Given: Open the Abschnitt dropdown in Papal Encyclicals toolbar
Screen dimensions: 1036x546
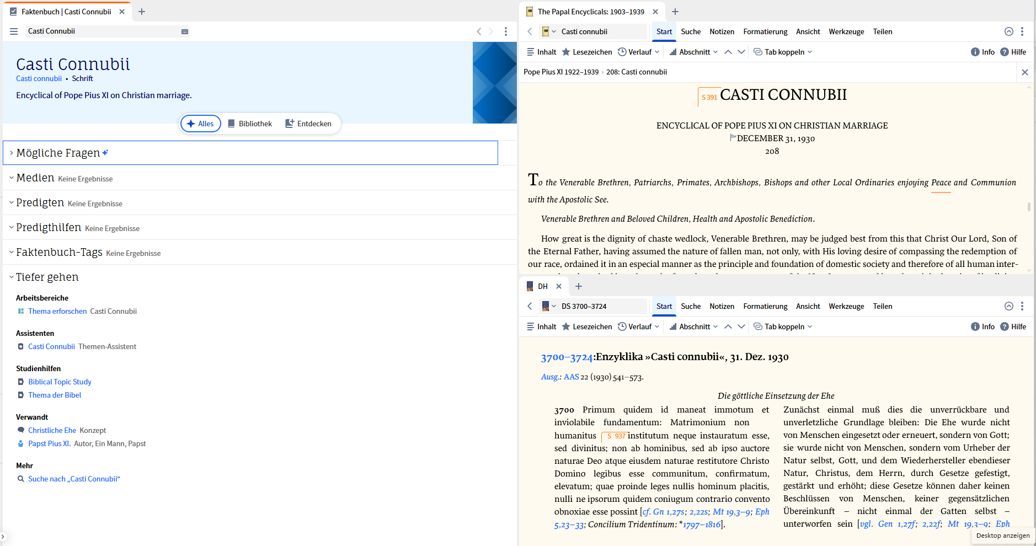Looking at the screenshot, I should [693, 51].
